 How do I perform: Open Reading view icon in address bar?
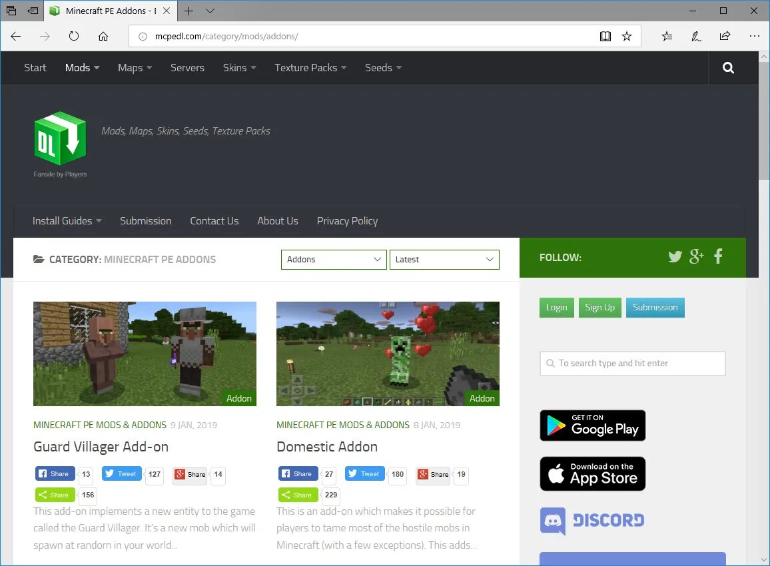(x=605, y=37)
